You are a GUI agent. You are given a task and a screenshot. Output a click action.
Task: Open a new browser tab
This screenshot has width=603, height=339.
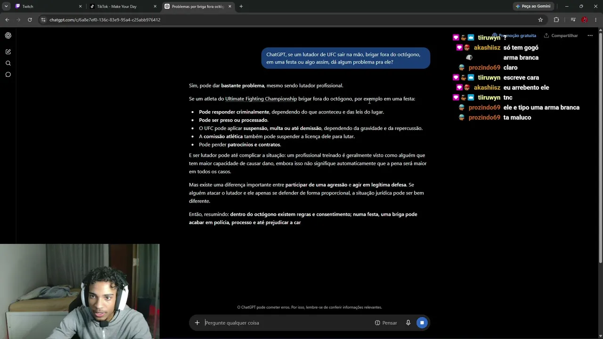coord(241,6)
